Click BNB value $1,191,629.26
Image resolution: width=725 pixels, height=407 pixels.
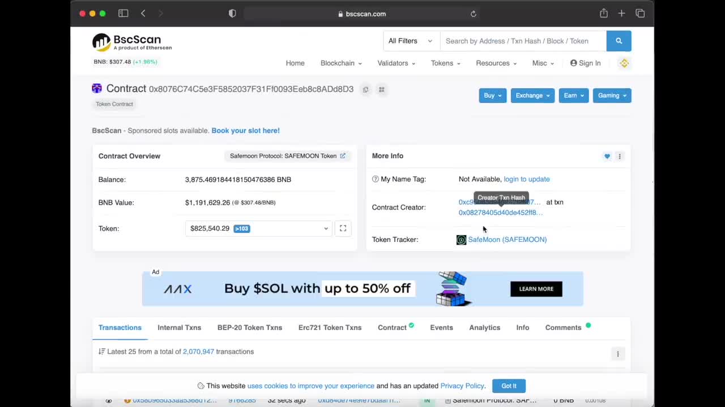coord(207,202)
